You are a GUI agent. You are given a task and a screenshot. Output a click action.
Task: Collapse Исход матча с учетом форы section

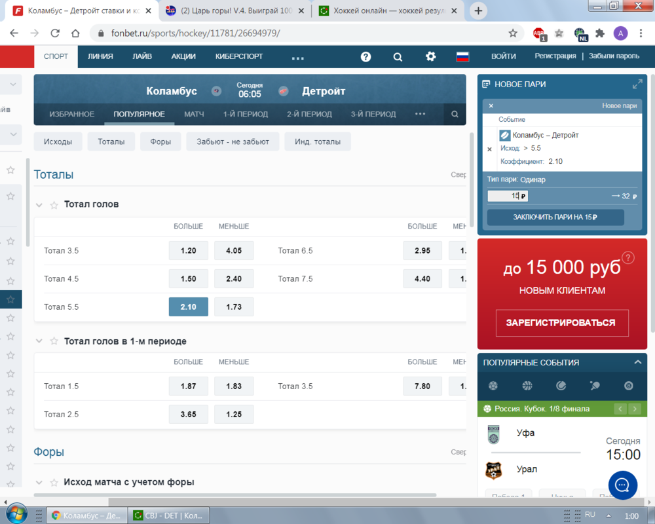pyautogui.click(x=39, y=483)
